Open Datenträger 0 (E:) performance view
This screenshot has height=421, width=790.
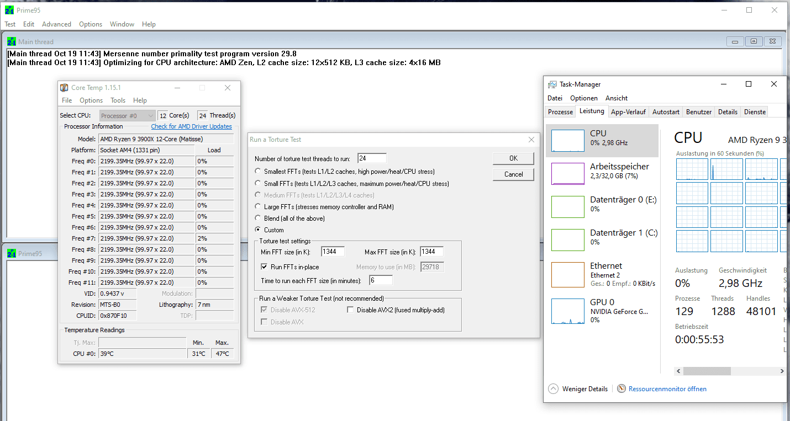602,206
